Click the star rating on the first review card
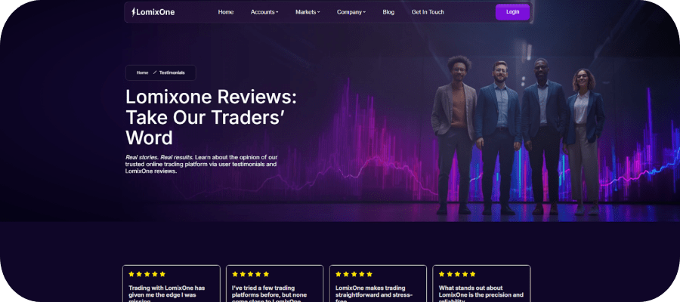The height and width of the screenshot is (302, 680). click(x=147, y=274)
